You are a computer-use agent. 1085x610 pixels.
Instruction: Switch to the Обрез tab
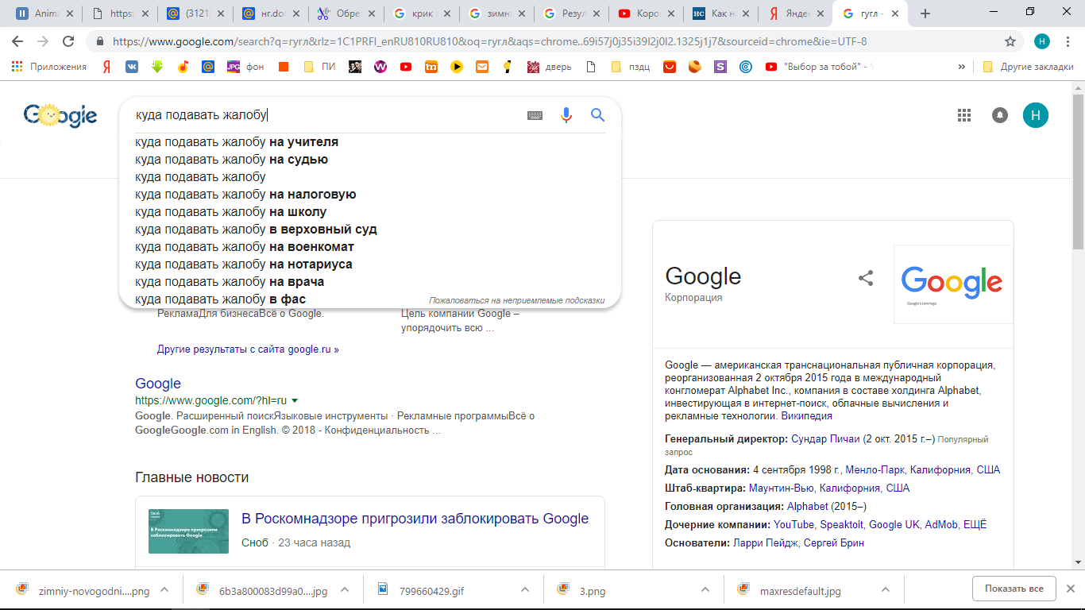point(345,14)
